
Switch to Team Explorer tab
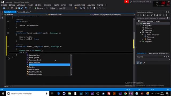click(153, 53)
